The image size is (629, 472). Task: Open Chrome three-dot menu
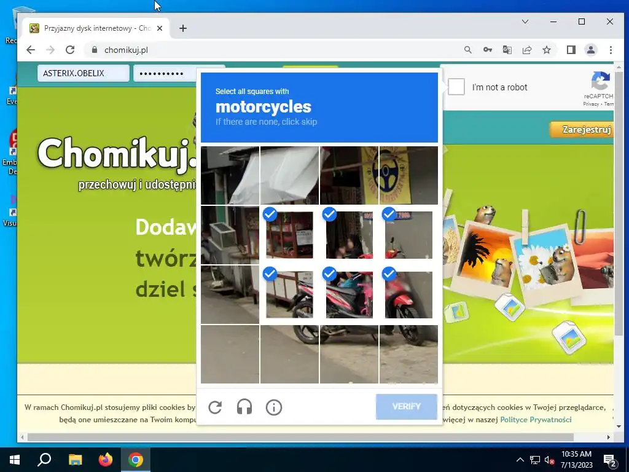tap(611, 50)
